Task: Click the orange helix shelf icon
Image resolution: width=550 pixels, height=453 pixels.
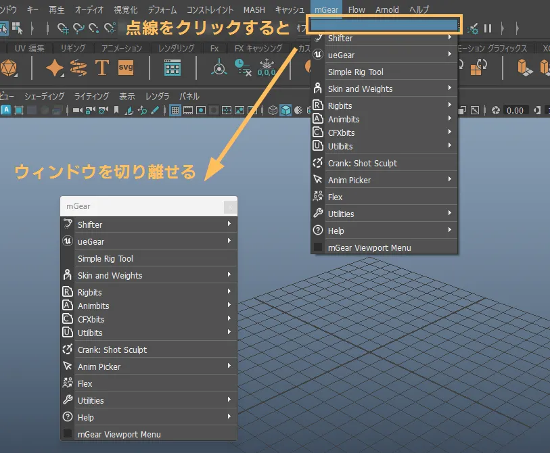Action: point(78,68)
